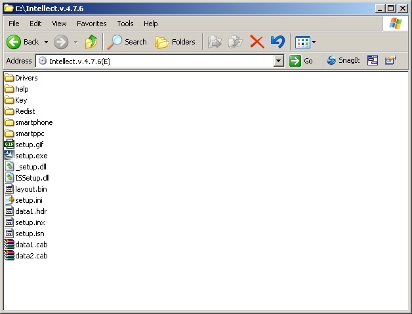
Task: Select the _setup.dll file icon
Action: [x=9, y=167]
